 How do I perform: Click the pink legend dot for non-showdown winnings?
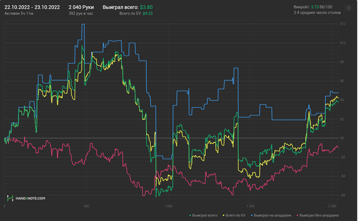coord(297,215)
